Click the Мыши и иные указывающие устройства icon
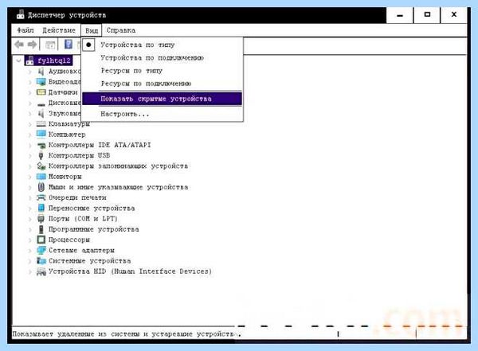This screenshot has height=351, width=478. pyautogui.click(x=41, y=187)
